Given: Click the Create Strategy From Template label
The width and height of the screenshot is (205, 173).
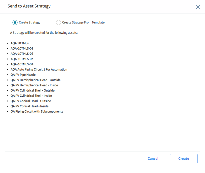Looking at the screenshot, I should pos(83,22).
